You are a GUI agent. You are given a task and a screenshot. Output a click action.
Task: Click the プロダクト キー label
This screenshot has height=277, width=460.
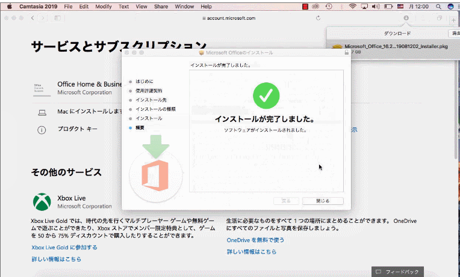pyautogui.click(x=78, y=129)
